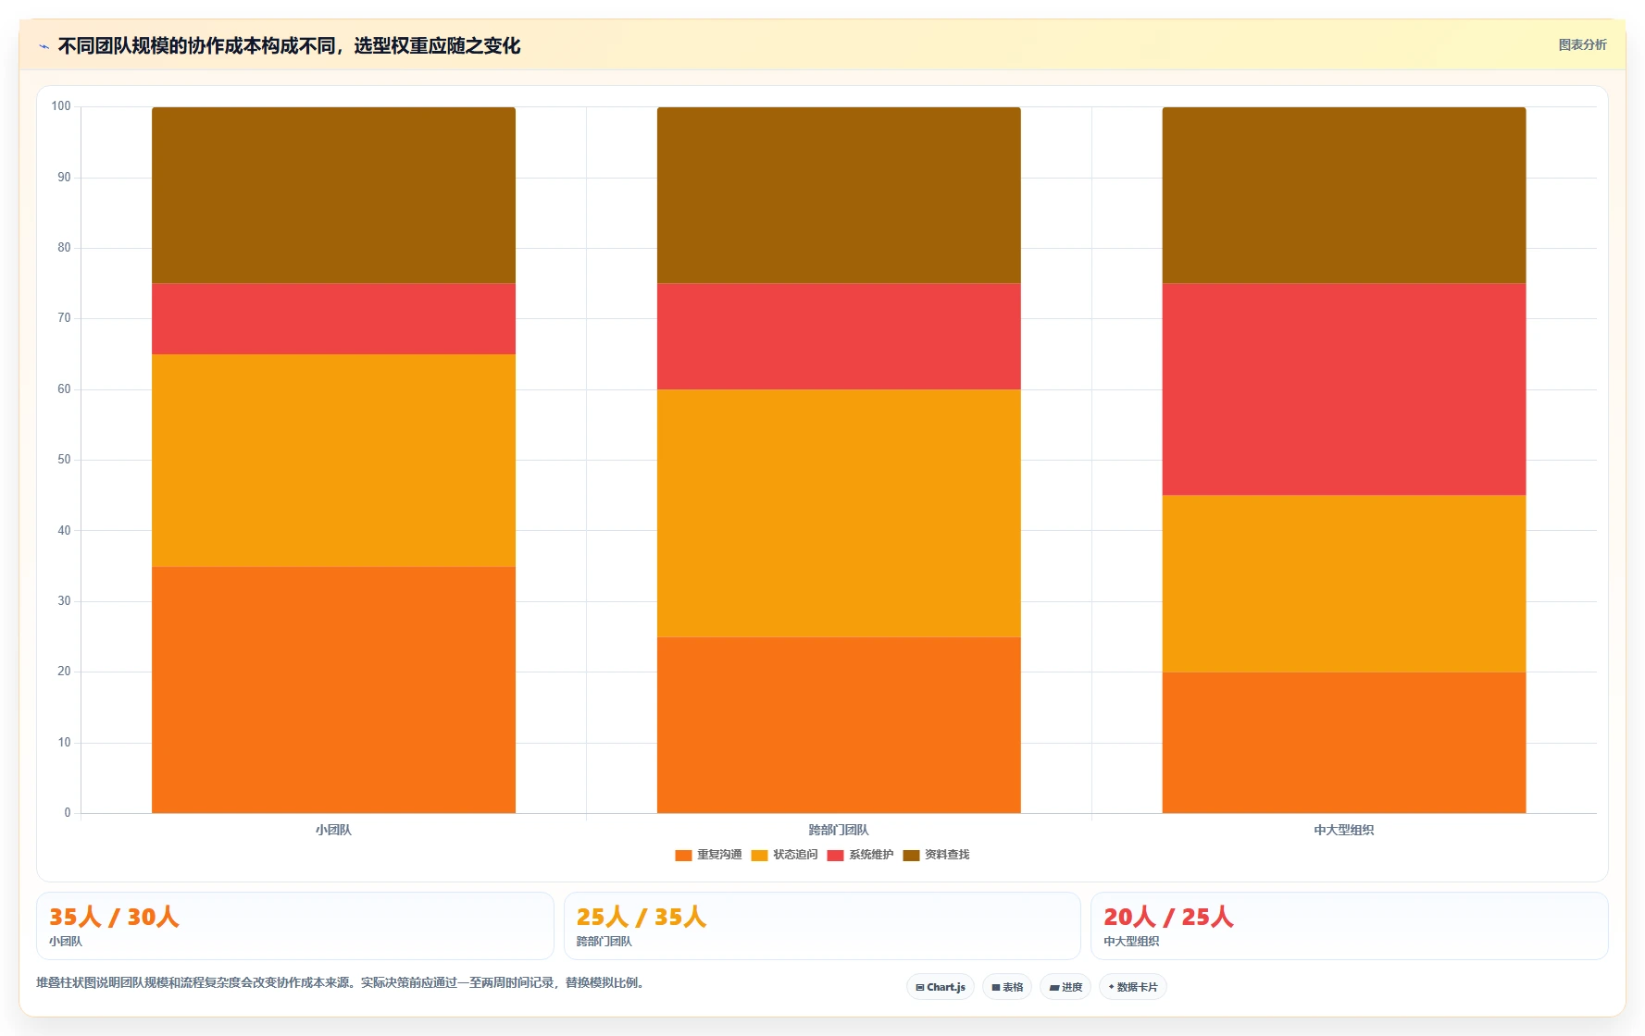Click the 跨部门团队 状态追问 bar segment
Viewport: 1645px width, 1036px height.
839,513
